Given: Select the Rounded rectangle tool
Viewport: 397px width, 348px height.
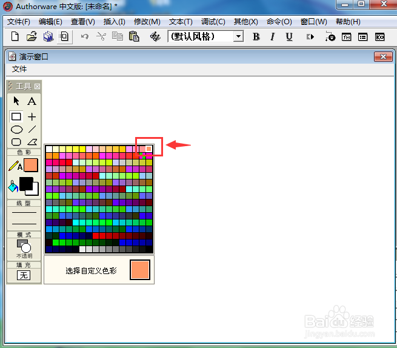Looking at the screenshot, I should click(x=16, y=142).
